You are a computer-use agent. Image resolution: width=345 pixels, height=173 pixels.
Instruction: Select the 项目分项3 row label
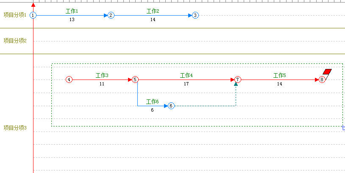coord(15,128)
